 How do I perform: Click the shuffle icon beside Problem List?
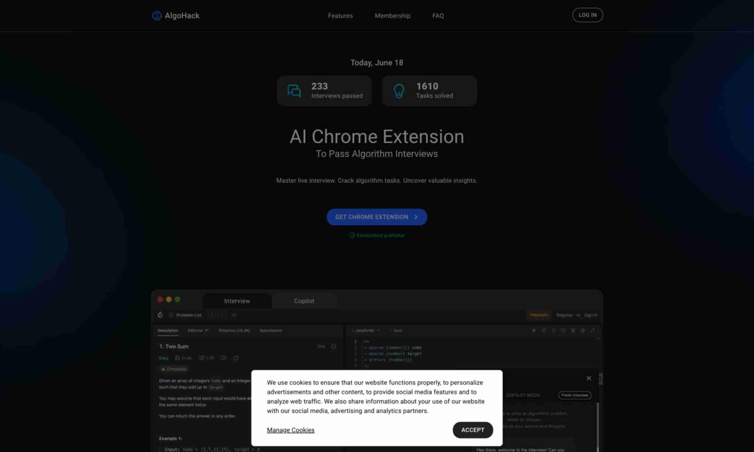[x=234, y=315]
